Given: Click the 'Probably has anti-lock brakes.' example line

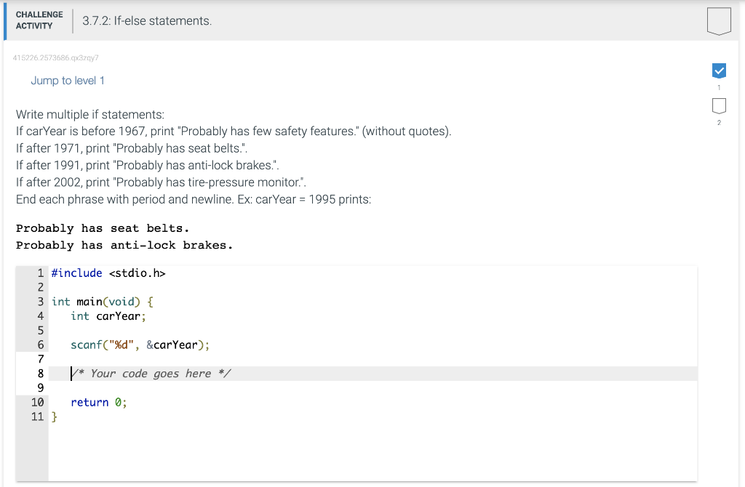Looking at the screenshot, I should coord(124,246).
